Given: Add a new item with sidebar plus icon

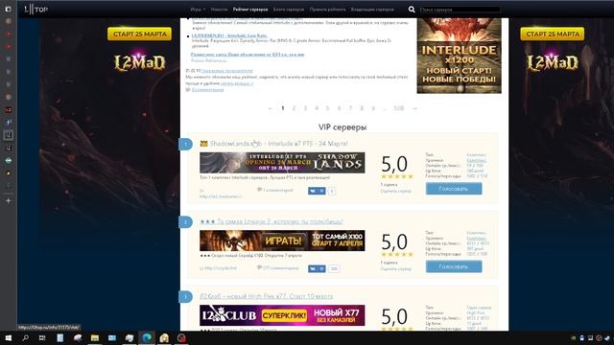Looking at the screenshot, I should (9, 200).
